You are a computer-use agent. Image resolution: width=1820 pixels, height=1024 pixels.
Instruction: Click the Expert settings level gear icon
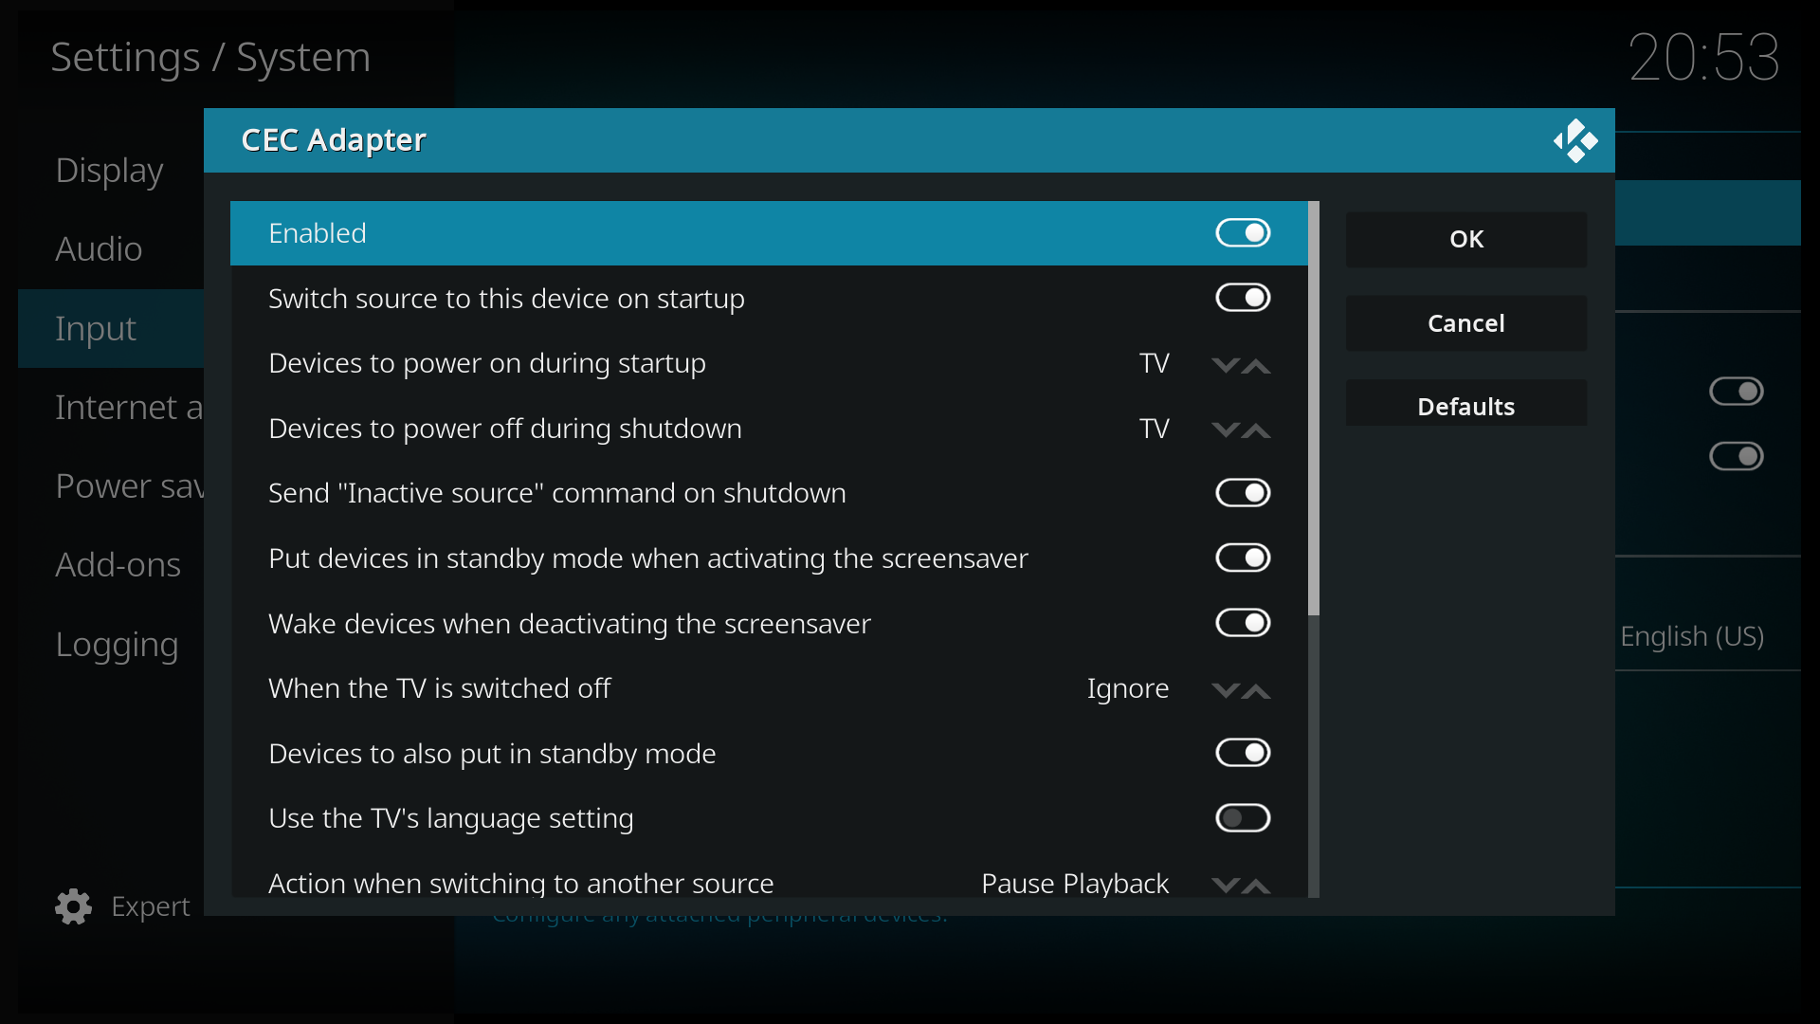(73, 906)
